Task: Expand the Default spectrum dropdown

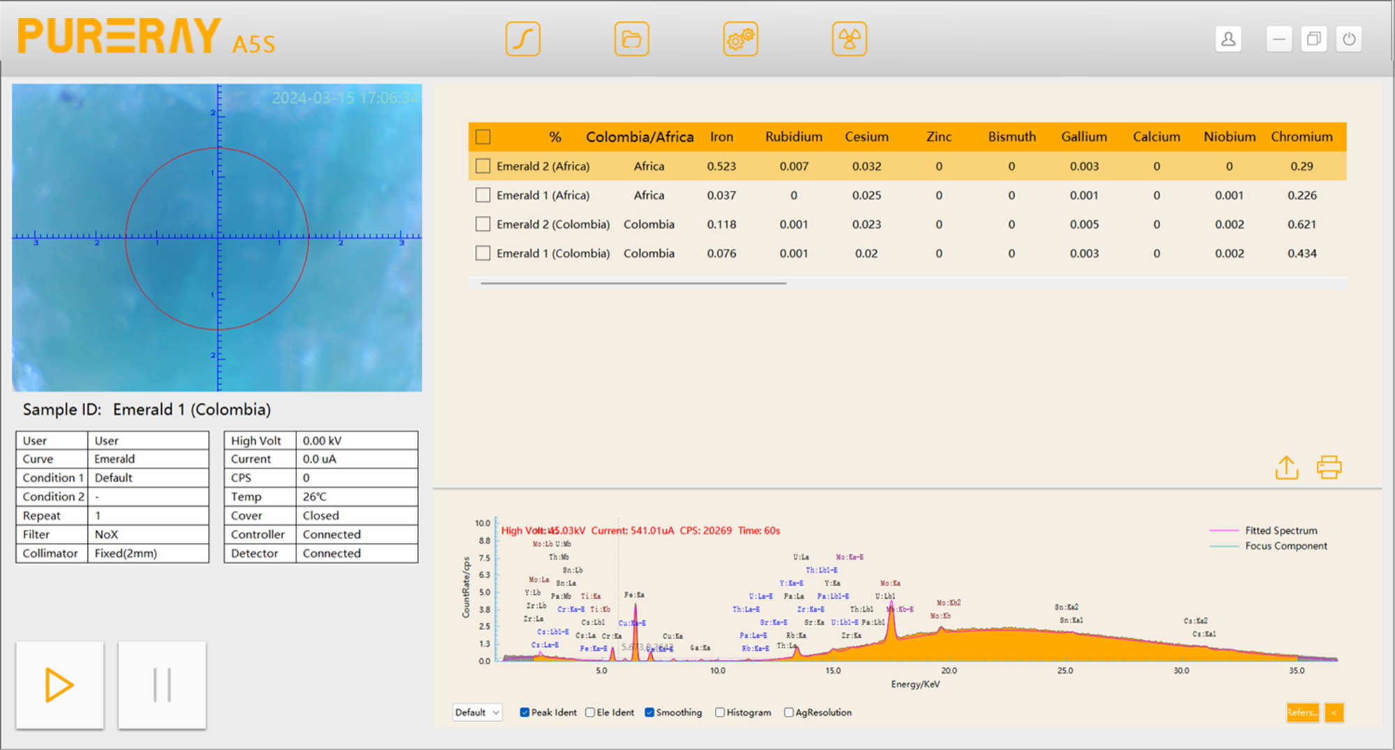Action: point(477,712)
